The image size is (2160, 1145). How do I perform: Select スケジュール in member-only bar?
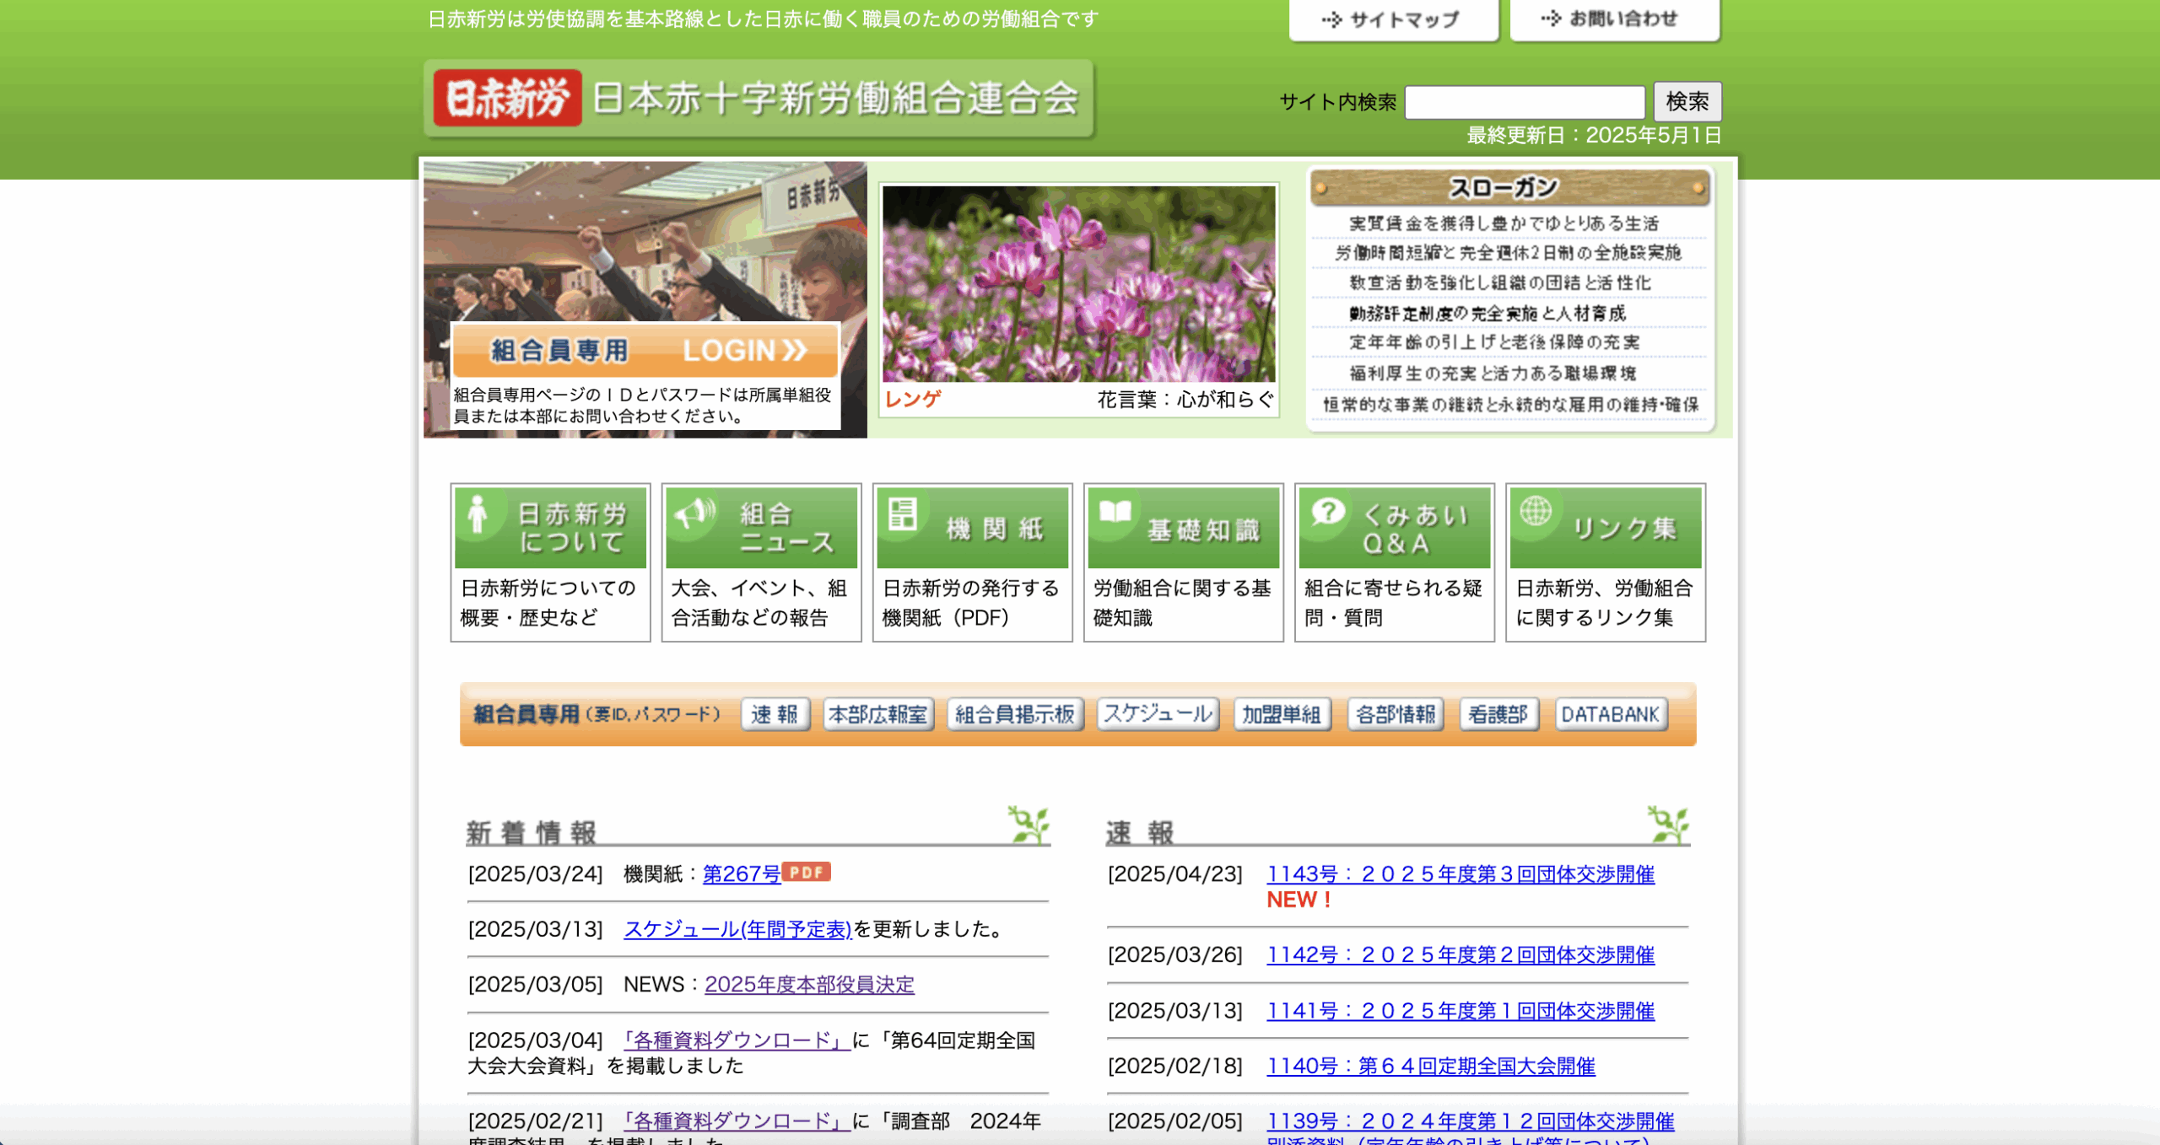[1158, 714]
